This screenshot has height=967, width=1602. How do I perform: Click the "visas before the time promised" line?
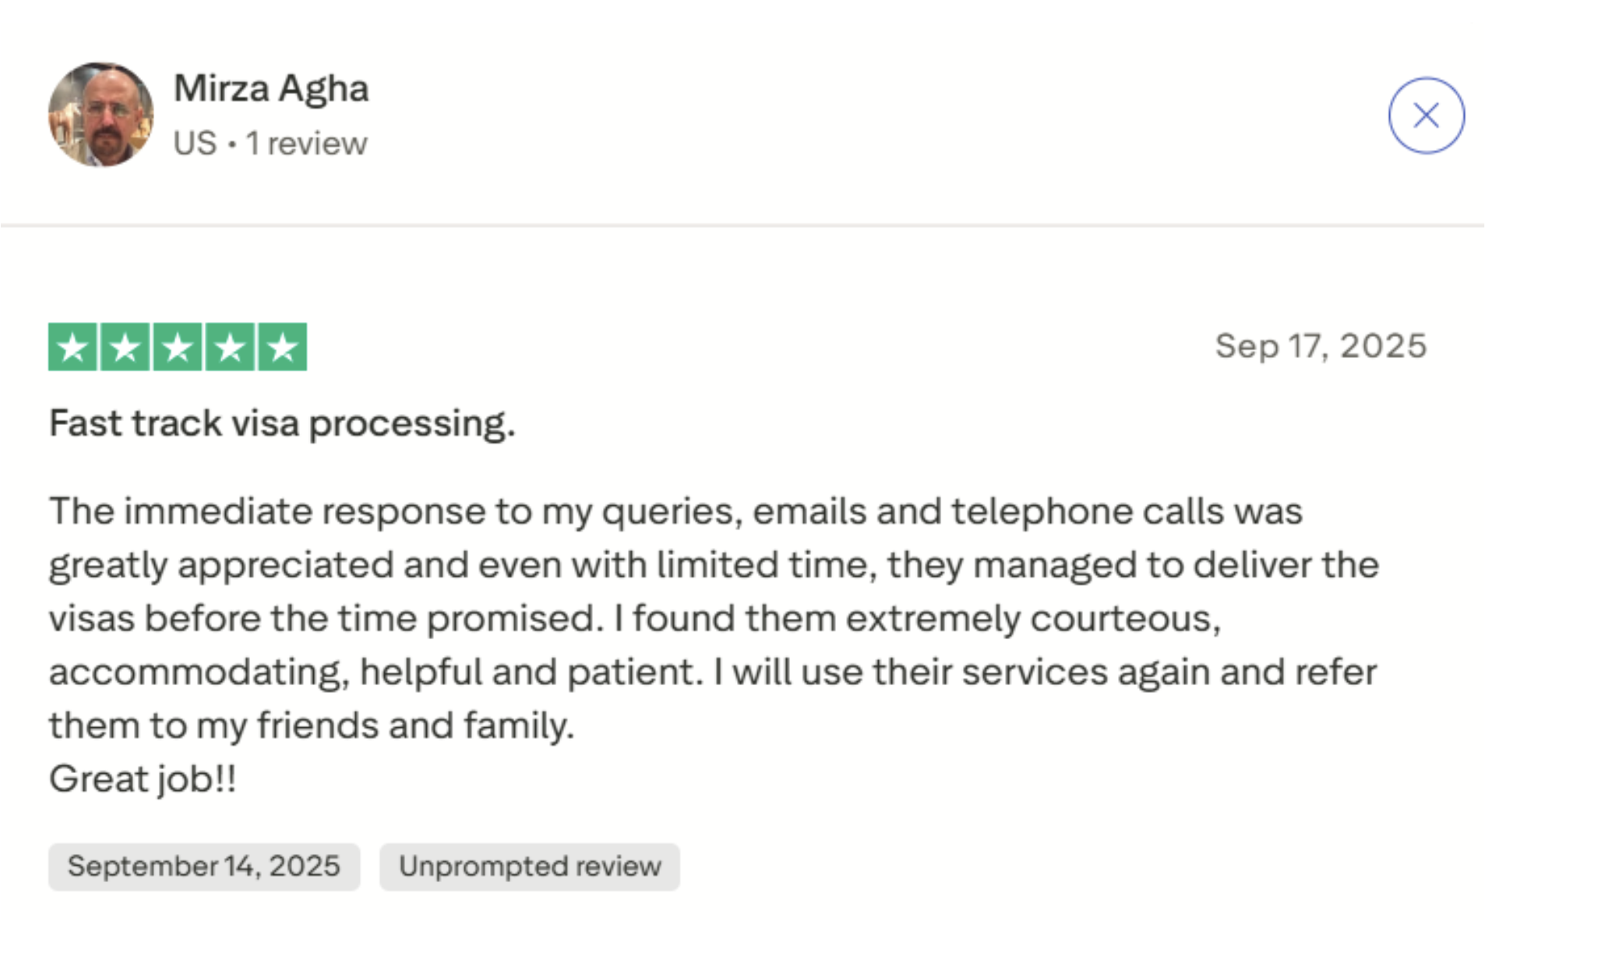pyautogui.click(x=634, y=619)
